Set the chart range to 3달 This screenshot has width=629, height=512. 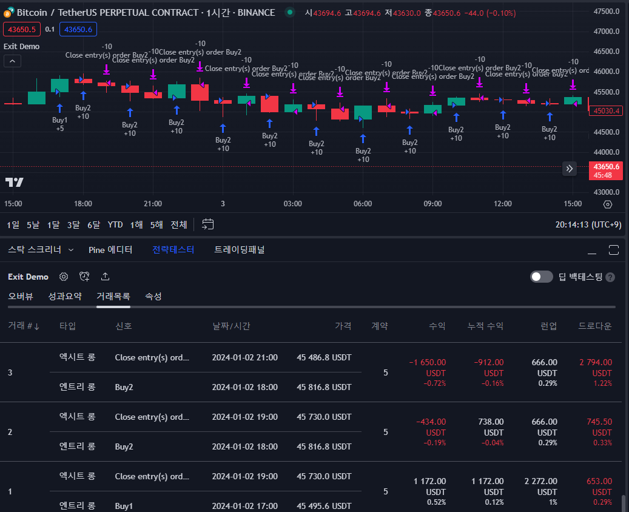click(73, 224)
